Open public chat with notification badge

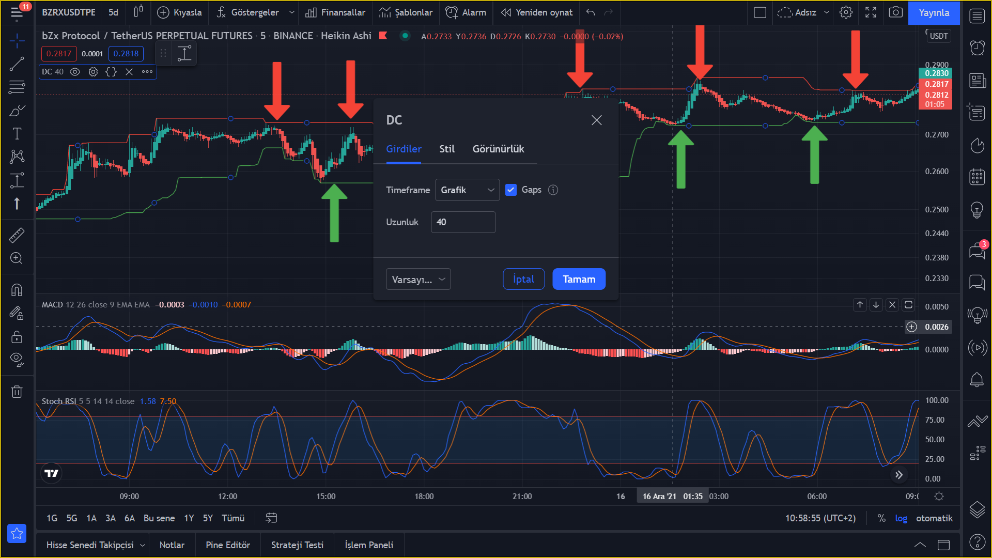pos(977,251)
